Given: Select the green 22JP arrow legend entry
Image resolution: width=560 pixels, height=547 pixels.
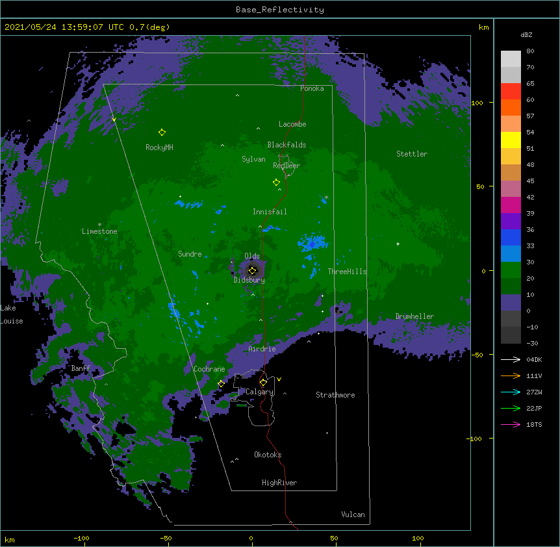Looking at the screenshot, I should (x=522, y=408).
